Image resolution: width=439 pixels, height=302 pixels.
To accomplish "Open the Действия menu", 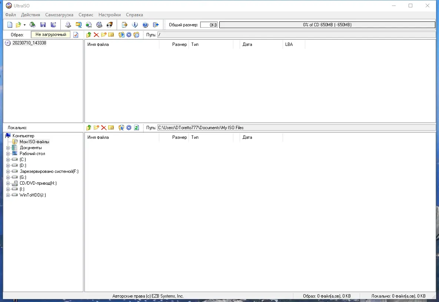I will click(30, 15).
